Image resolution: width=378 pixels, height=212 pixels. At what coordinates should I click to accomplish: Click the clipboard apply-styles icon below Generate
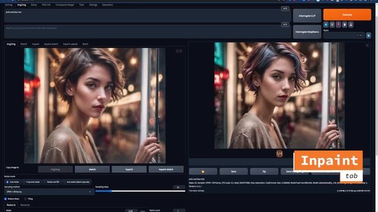click(345, 25)
